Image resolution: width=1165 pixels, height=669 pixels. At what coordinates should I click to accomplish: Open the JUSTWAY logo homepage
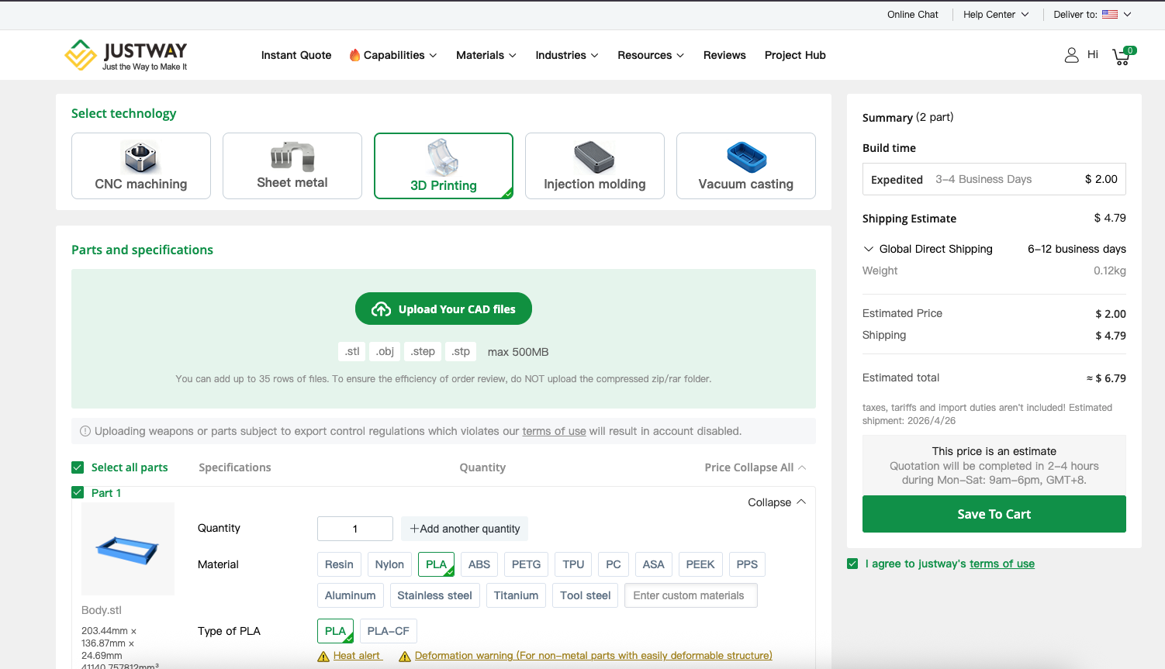pos(126,55)
